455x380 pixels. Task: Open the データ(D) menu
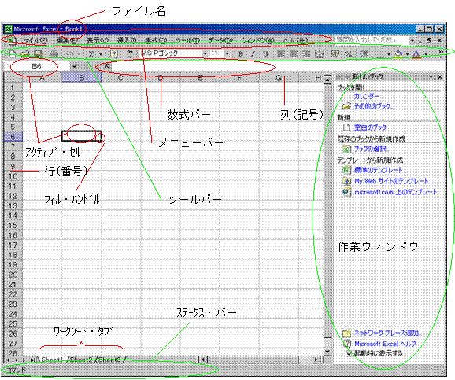pos(220,40)
